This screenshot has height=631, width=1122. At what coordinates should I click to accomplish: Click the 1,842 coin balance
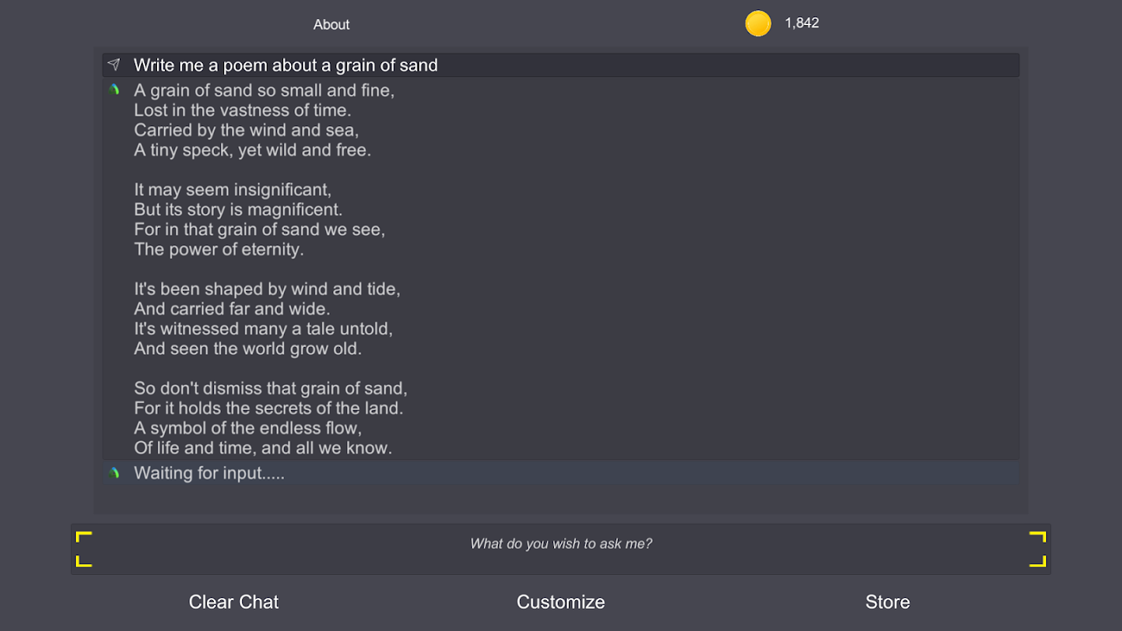coord(802,23)
